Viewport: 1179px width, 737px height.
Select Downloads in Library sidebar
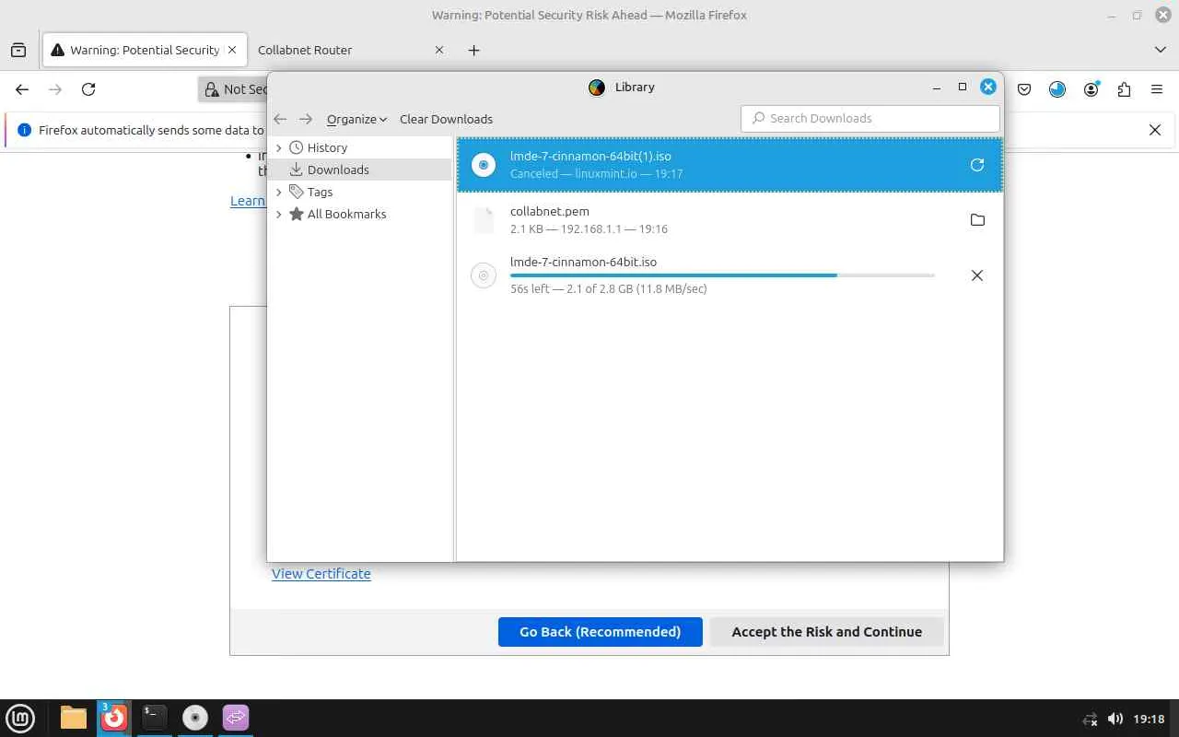coord(360,170)
